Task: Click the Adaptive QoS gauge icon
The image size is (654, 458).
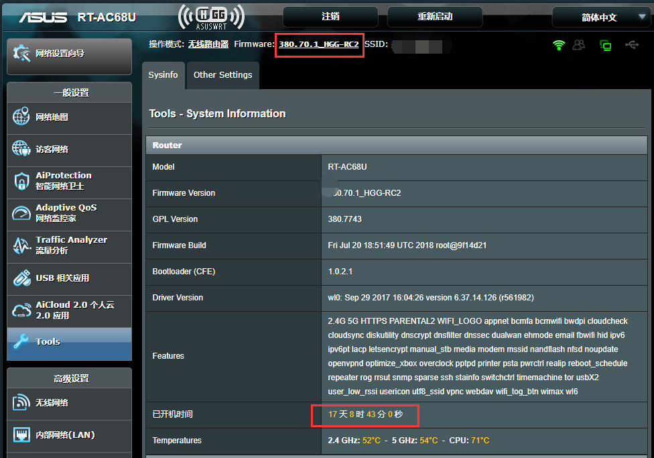Action: tap(21, 213)
